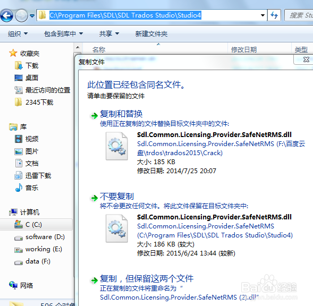Click the DLL gear icon under 不要复制
The image size is (313, 306).
tap(117, 228)
